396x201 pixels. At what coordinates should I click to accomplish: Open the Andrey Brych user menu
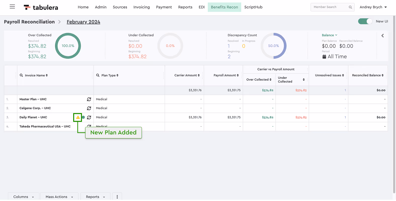coord(373,7)
